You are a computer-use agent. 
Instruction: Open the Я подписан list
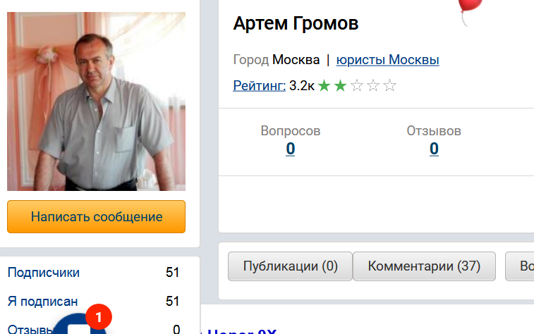click(42, 301)
